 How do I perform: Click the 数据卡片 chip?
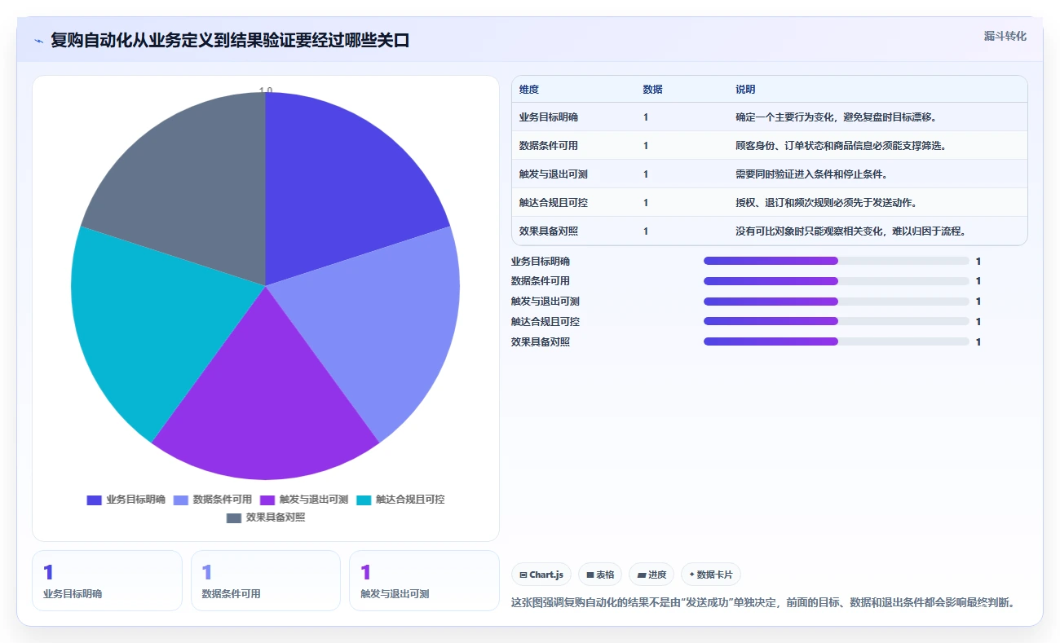click(x=711, y=575)
